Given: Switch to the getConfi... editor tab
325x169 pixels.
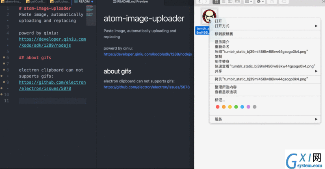Looking at the screenshot, I should pos(36,2).
